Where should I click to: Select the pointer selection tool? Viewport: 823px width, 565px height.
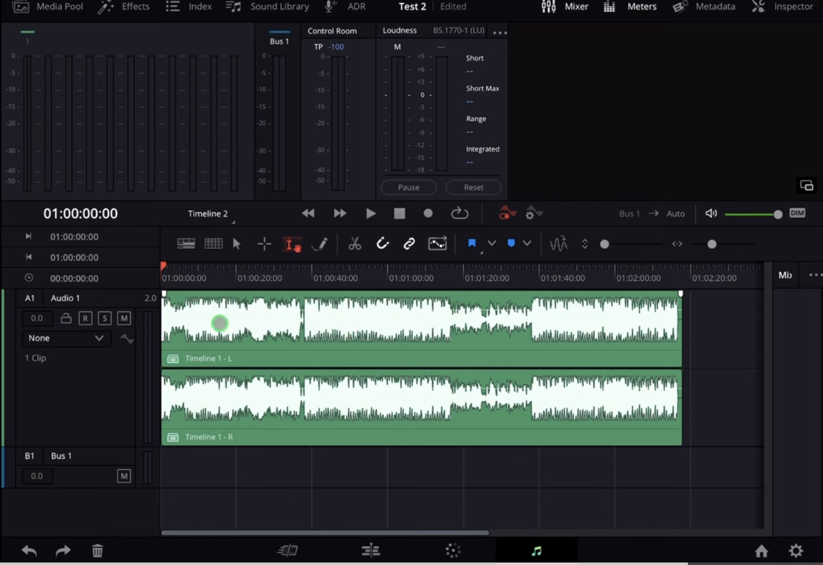click(x=237, y=243)
